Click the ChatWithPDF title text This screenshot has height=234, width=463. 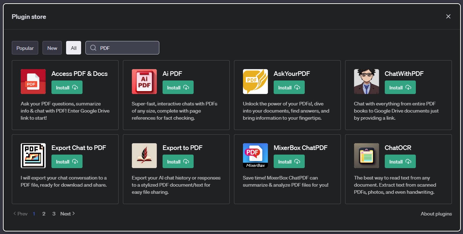[x=404, y=74]
